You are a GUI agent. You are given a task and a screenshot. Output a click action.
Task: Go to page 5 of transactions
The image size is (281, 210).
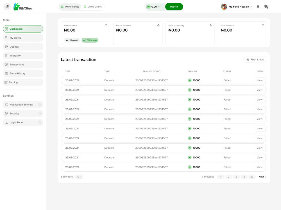(252, 177)
